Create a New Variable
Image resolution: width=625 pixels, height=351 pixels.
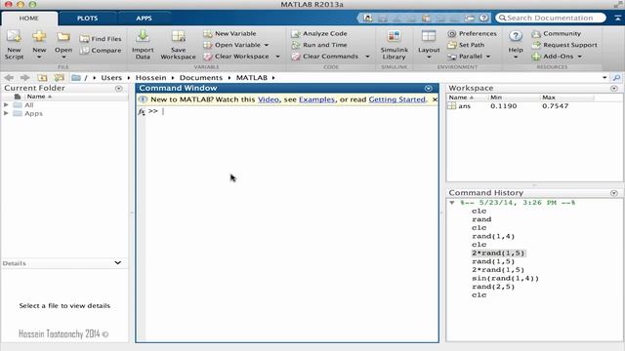[x=230, y=34]
